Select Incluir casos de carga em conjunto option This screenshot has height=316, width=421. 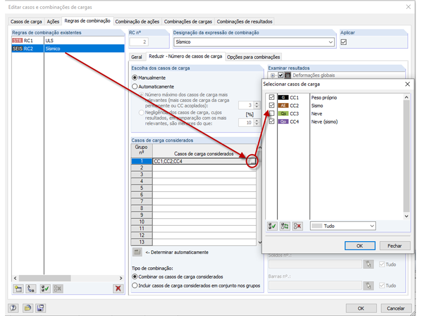click(x=135, y=286)
